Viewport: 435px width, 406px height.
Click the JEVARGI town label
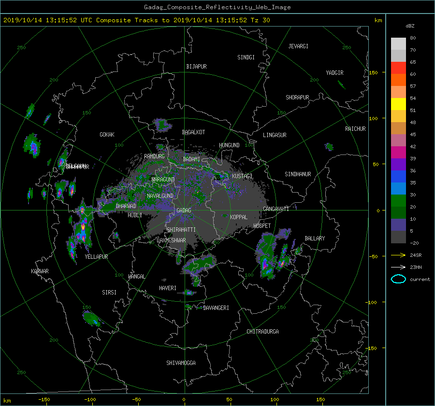coord(298,46)
